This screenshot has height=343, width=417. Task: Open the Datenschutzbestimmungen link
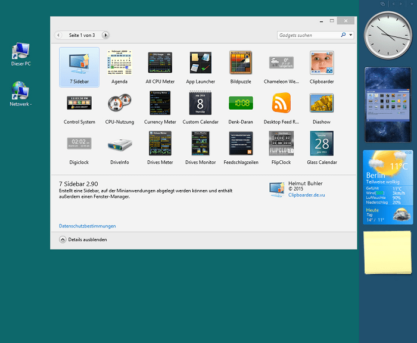88,226
